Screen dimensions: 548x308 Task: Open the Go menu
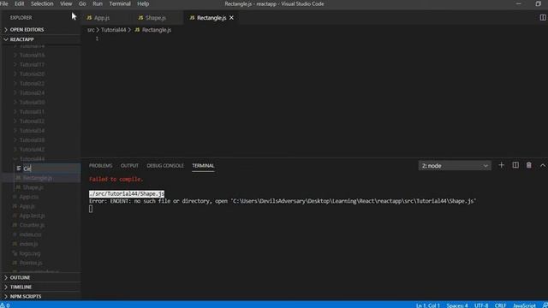(82, 3)
